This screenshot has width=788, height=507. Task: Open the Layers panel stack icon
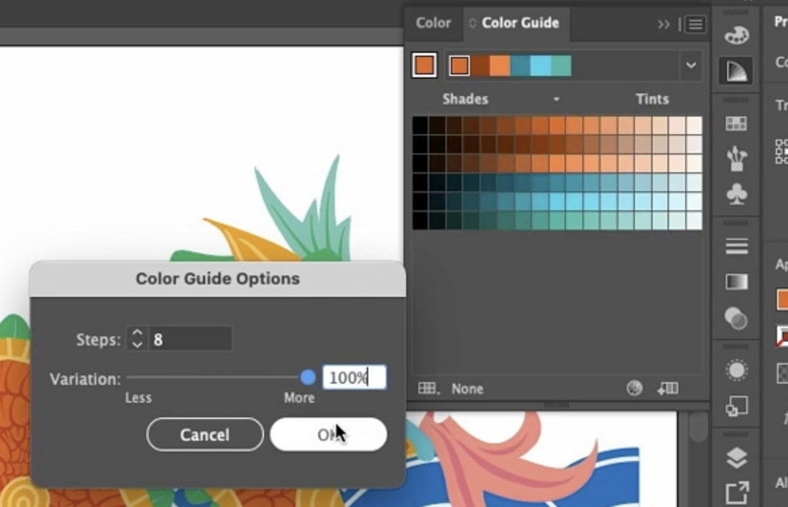coord(737,458)
